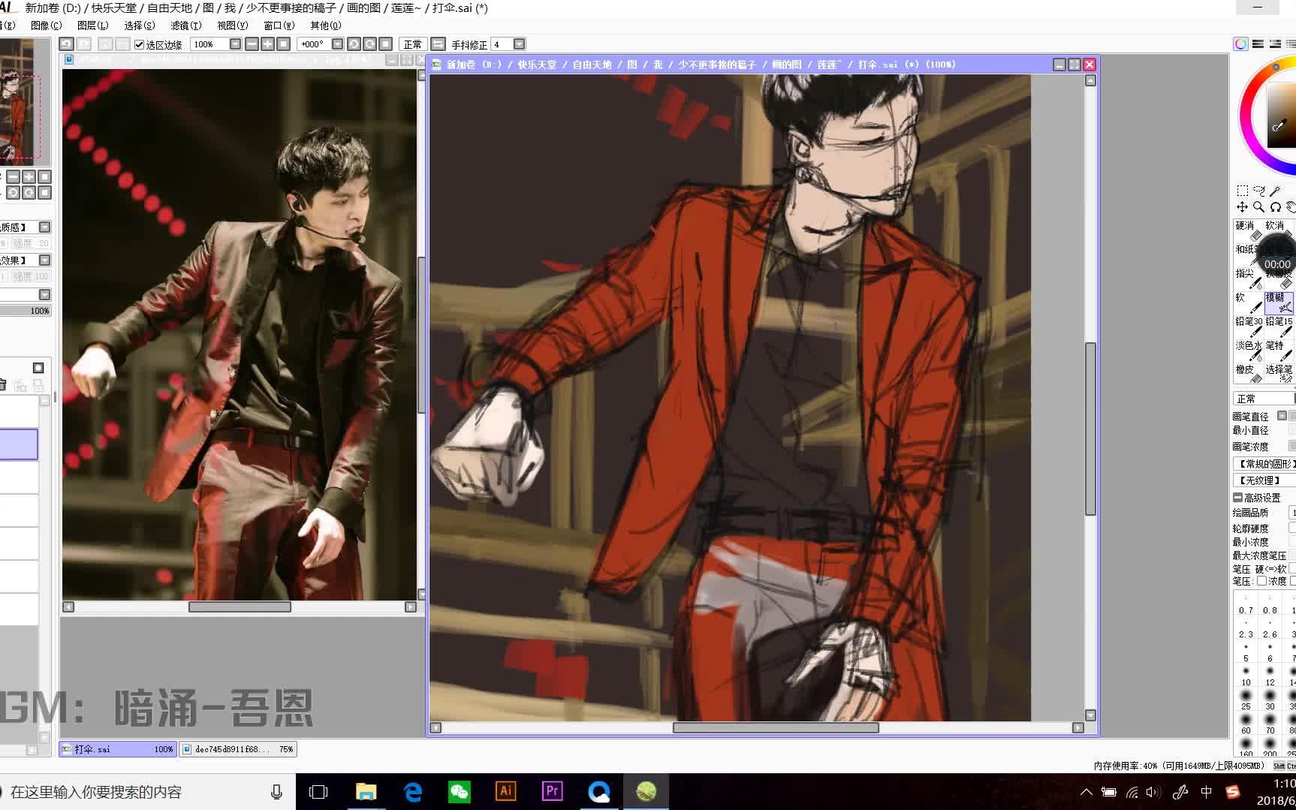Reset zoom with the square button after plus
1296x810 pixels.
coord(283,44)
